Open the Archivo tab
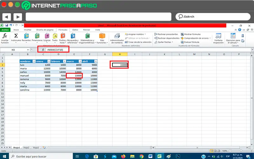This screenshot has width=254, height=159. click(x=5, y=30)
